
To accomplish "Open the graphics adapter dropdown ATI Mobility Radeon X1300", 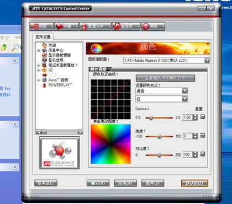I will [166, 60].
